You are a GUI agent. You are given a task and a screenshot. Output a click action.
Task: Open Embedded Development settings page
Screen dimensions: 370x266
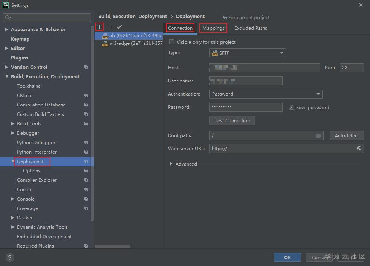(x=44, y=237)
